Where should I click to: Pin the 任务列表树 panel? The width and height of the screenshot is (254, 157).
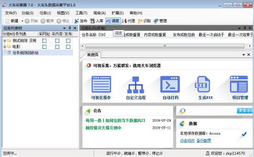click(70, 28)
